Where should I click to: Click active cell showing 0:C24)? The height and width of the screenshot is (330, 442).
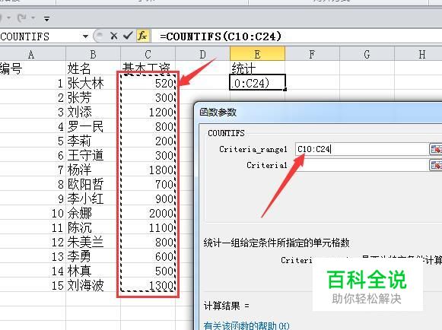[x=257, y=83]
